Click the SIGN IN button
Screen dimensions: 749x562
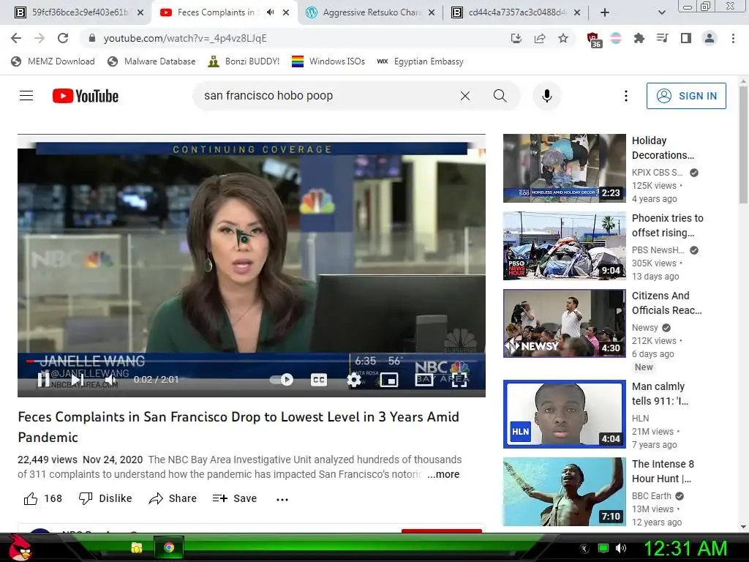click(686, 96)
